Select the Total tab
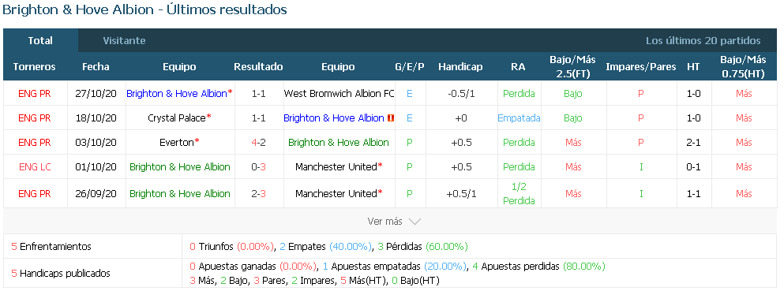 [x=40, y=41]
